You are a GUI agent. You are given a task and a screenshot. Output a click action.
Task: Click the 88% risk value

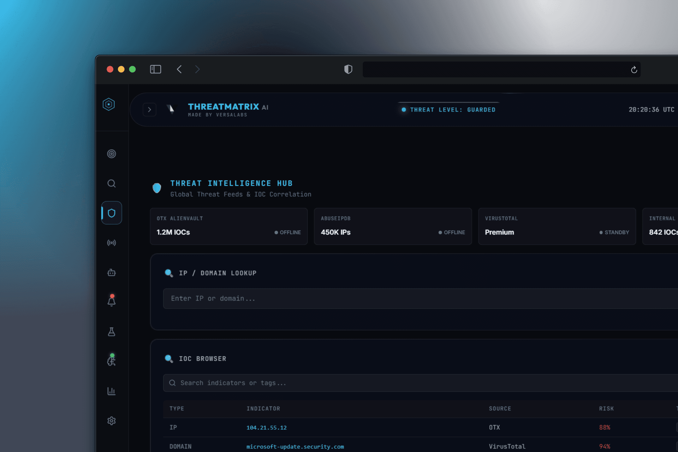[x=605, y=428]
